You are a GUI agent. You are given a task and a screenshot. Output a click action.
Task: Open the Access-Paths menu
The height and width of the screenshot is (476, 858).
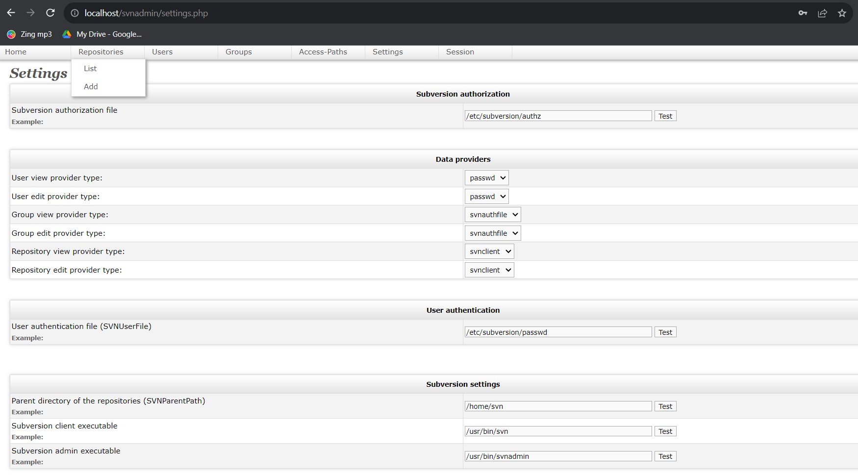[323, 52]
